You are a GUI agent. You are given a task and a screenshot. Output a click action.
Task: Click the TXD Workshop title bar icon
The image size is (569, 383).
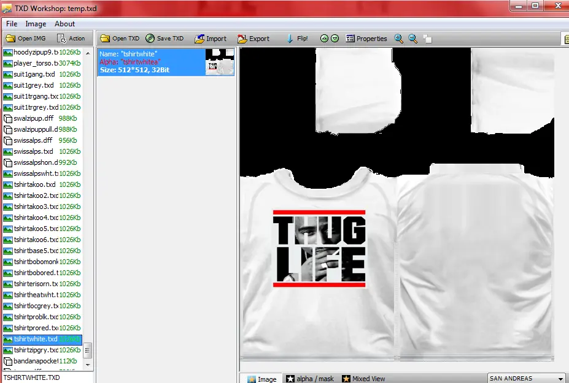(7, 8)
